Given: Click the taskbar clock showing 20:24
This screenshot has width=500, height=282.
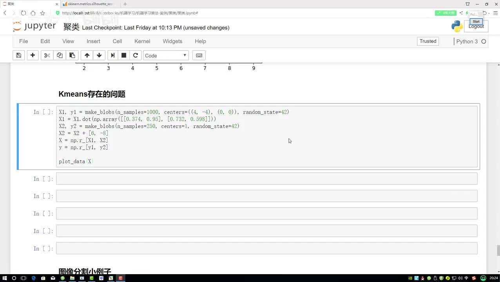Looking at the screenshot, I should (494, 278).
